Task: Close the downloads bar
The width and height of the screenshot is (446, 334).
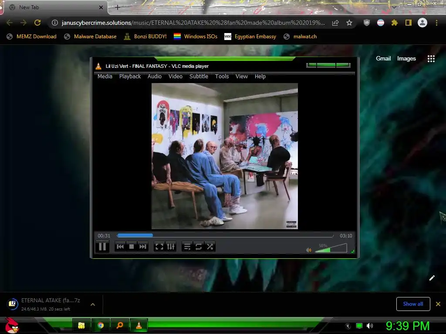Action: (438, 304)
